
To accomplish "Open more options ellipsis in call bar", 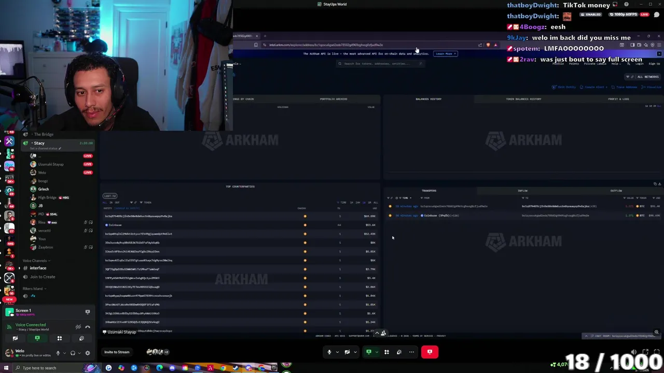I will point(411,352).
